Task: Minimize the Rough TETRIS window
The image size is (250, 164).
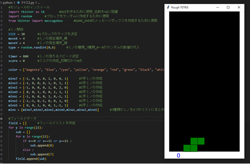Action: pos(218,7)
